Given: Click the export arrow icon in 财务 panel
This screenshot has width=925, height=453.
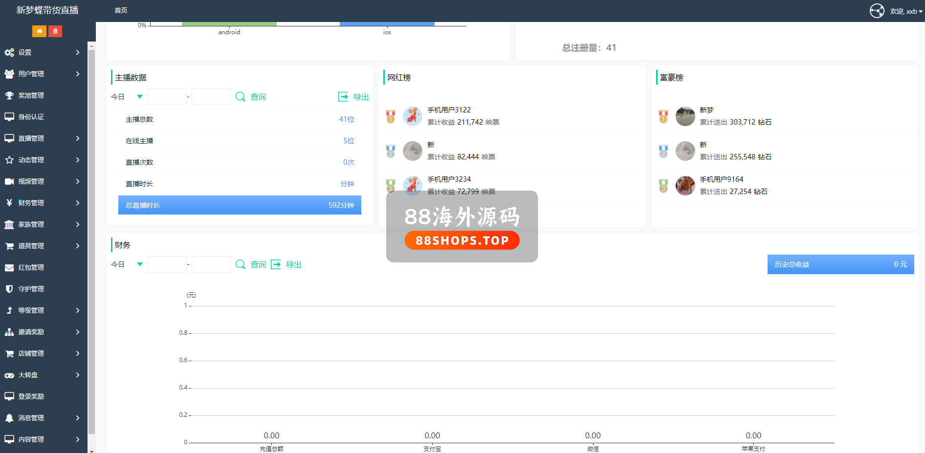Looking at the screenshot, I should 276,264.
